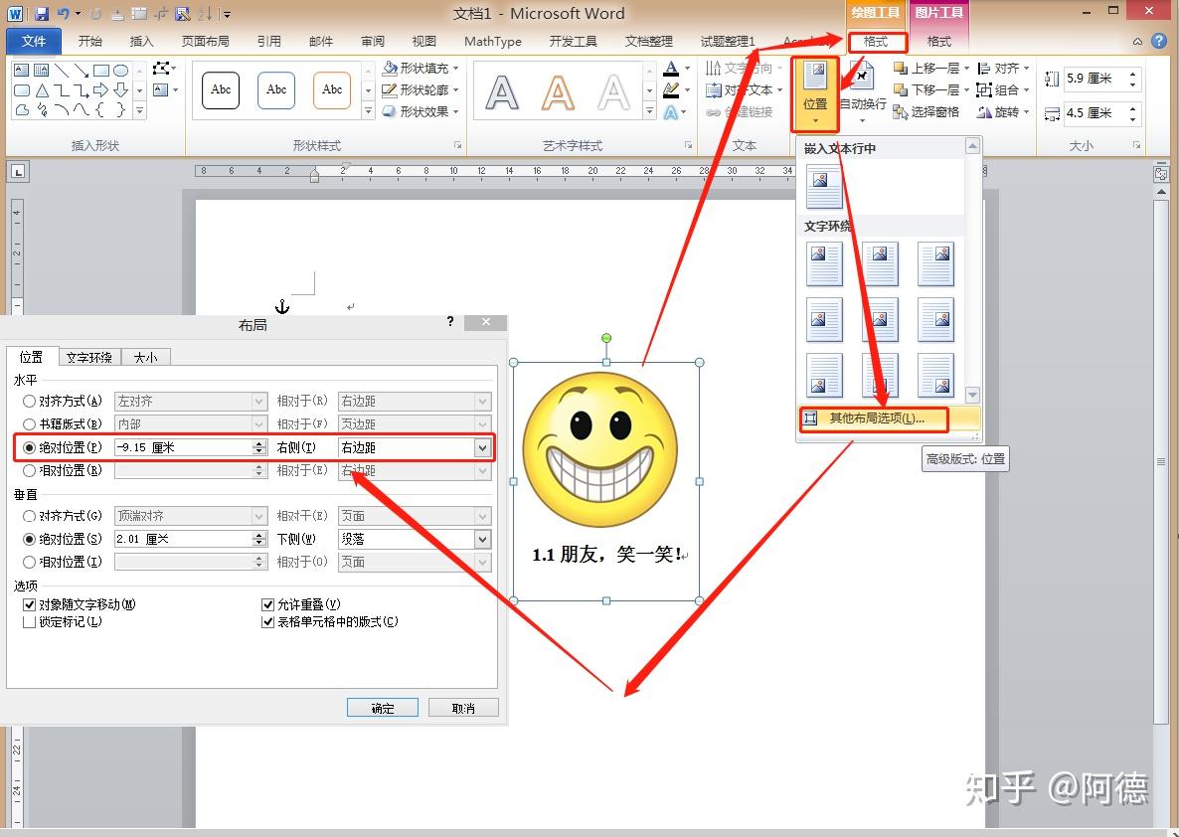The image size is (1179, 837).
Task: Click the shape height 5.9 厘米 field
Action: (1095, 79)
